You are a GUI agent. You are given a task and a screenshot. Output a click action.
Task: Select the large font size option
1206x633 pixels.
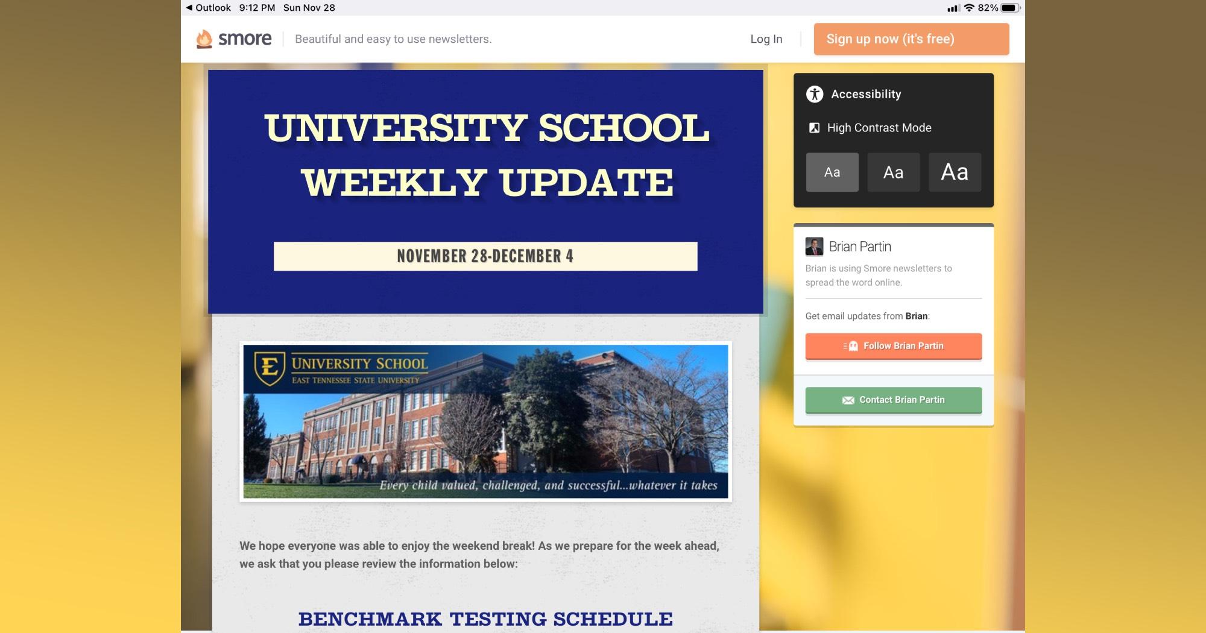click(x=955, y=172)
